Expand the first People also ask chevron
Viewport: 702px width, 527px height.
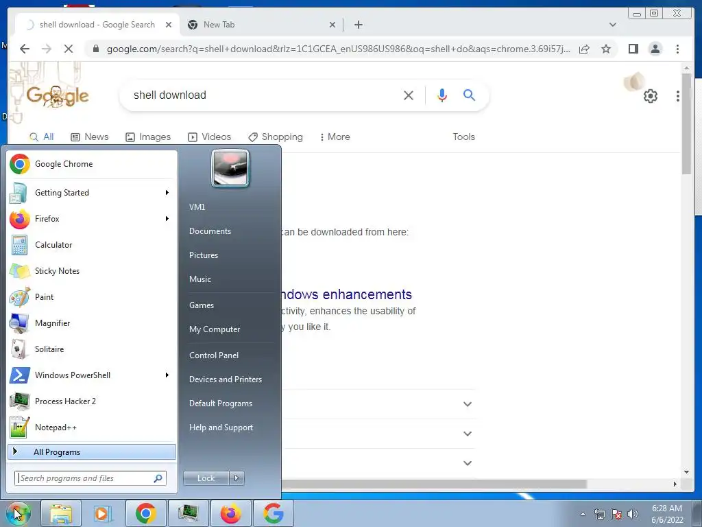tap(468, 404)
